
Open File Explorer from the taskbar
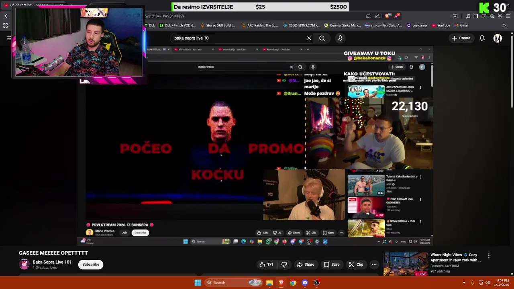point(269,283)
